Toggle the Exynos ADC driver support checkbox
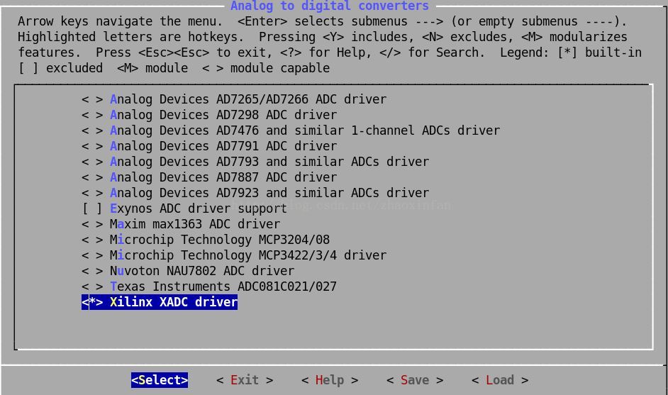 pos(92,208)
